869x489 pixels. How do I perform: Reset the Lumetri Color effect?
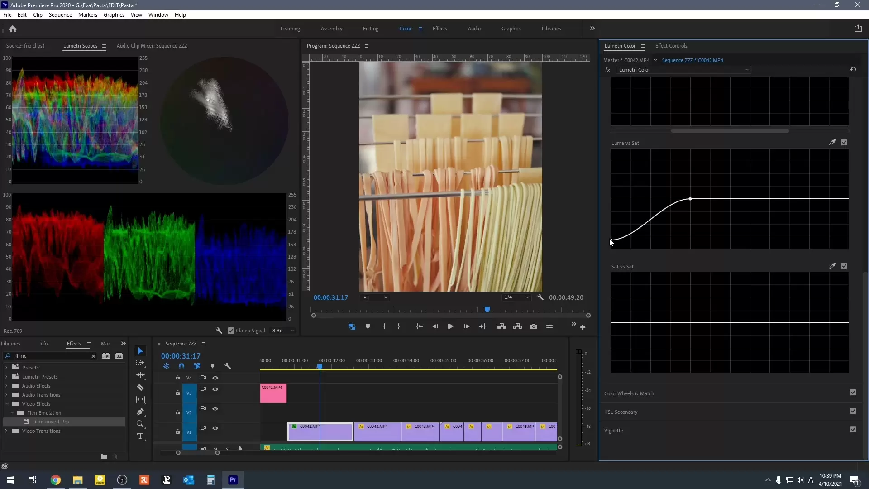coord(853,70)
